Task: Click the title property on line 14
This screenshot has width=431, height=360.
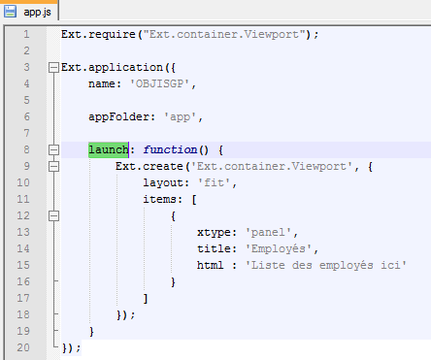Action: coord(214,248)
